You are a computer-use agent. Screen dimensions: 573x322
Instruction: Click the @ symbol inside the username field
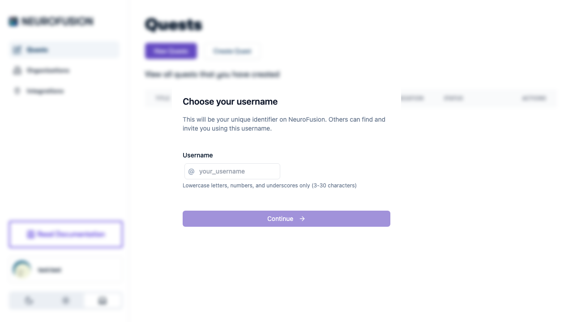(x=192, y=171)
